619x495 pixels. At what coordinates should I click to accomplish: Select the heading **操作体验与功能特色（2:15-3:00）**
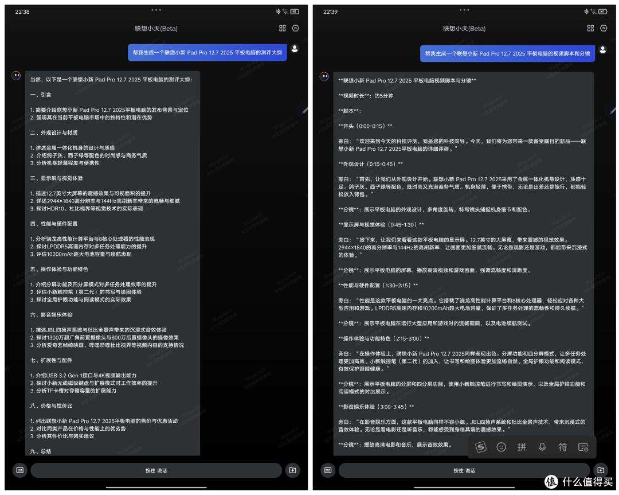pos(383,338)
